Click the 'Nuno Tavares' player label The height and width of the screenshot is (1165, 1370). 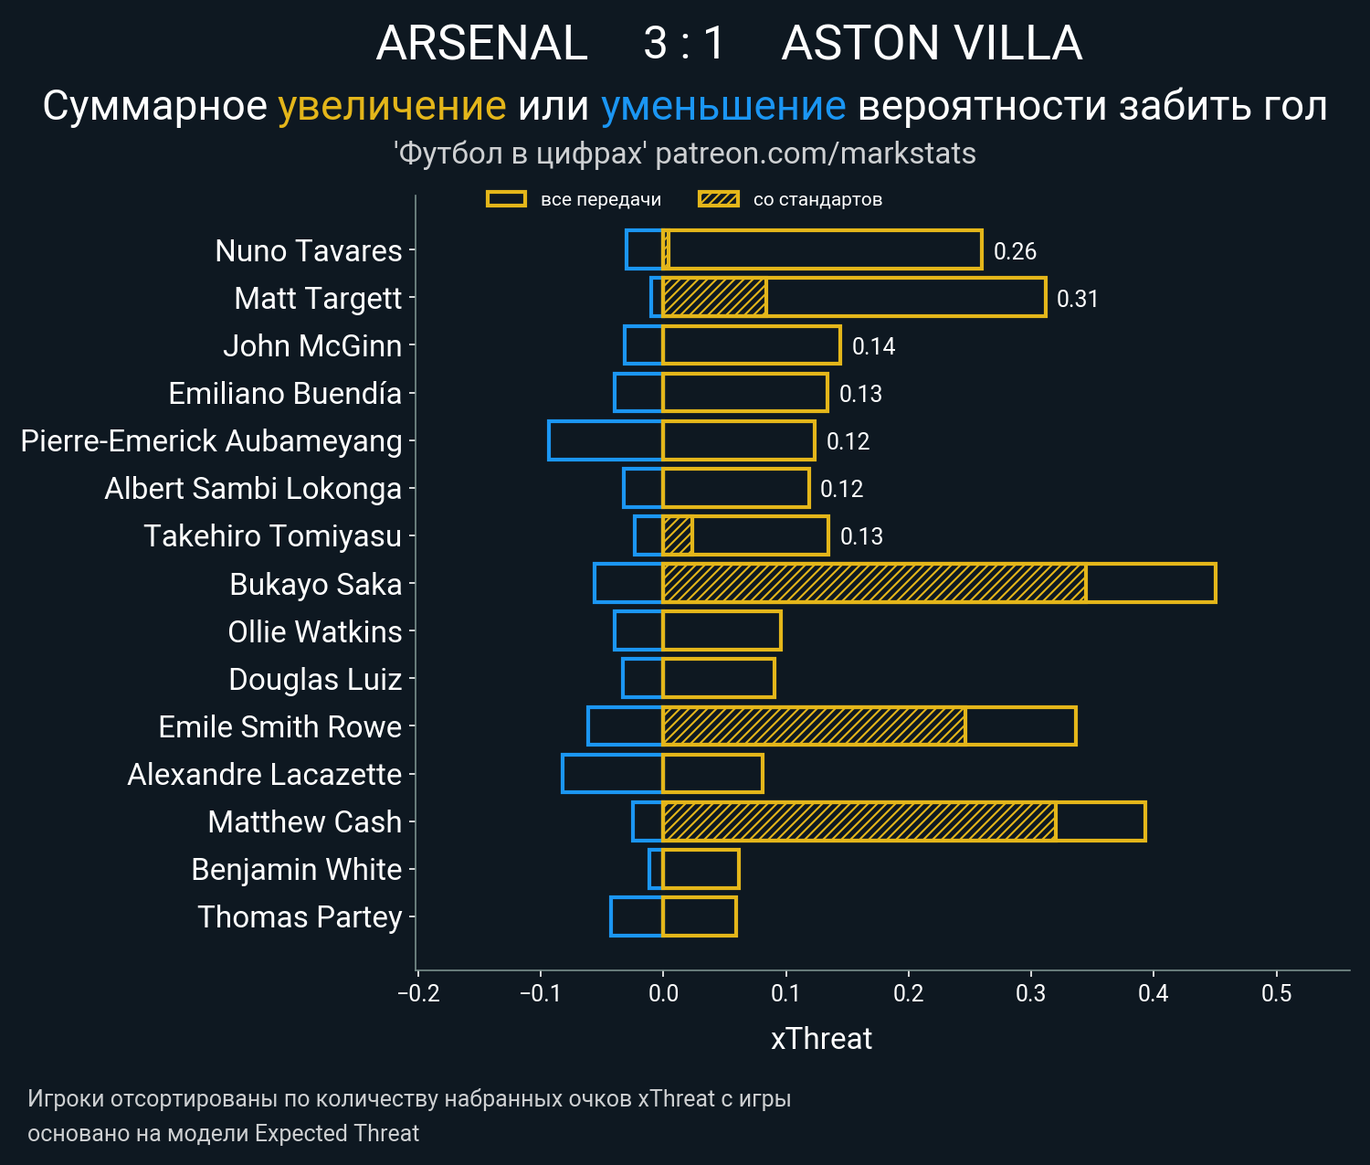(308, 250)
